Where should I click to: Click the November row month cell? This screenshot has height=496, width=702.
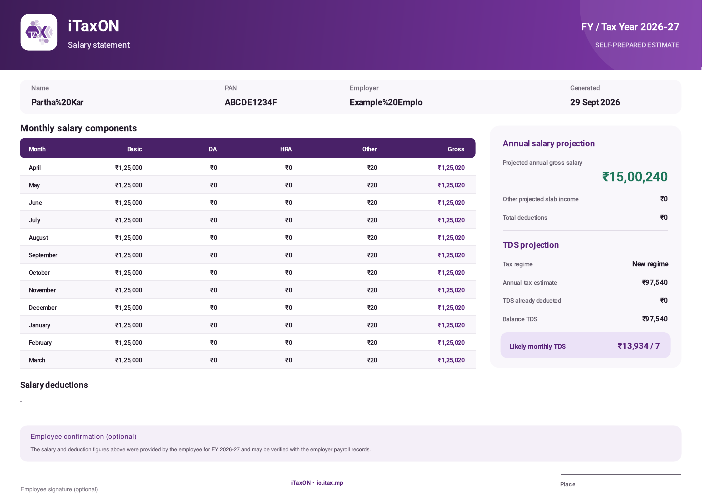(42, 290)
